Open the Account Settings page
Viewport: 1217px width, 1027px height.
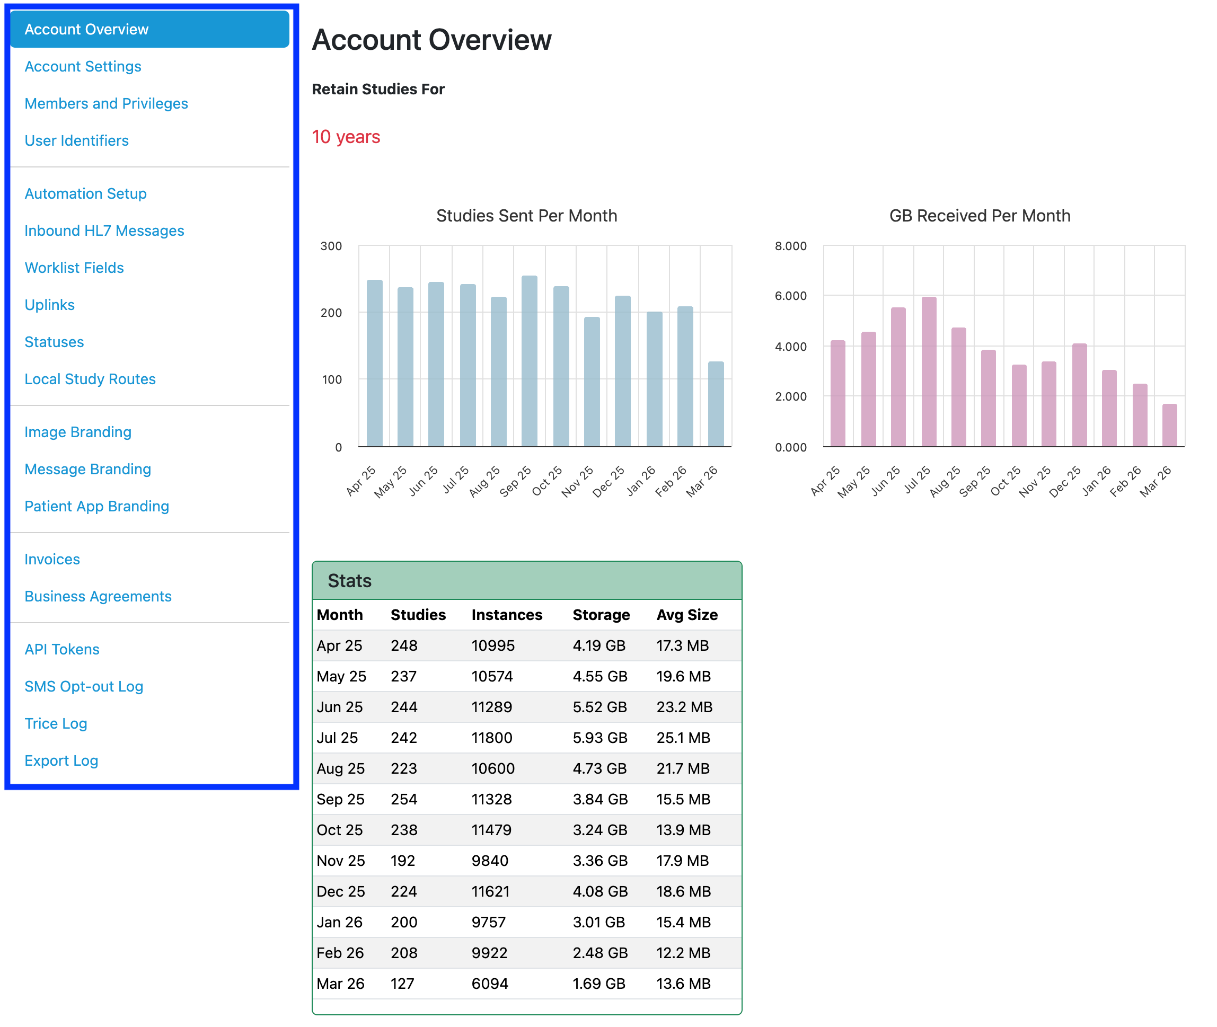[83, 66]
